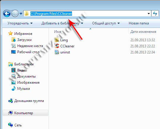Click the CCleaner application icon

click(57, 46)
